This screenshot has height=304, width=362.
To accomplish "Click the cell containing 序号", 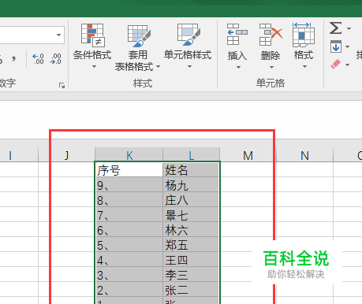I will point(129,170).
